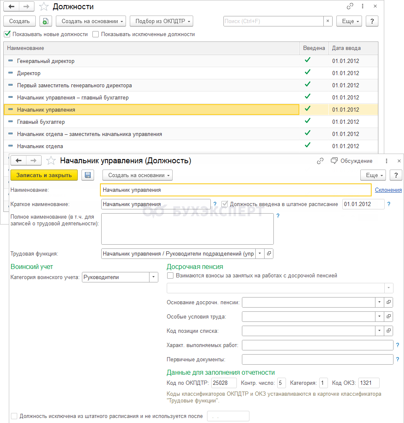Open Особые условия труда item card
The width and height of the screenshot is (404, 423).
388,316
